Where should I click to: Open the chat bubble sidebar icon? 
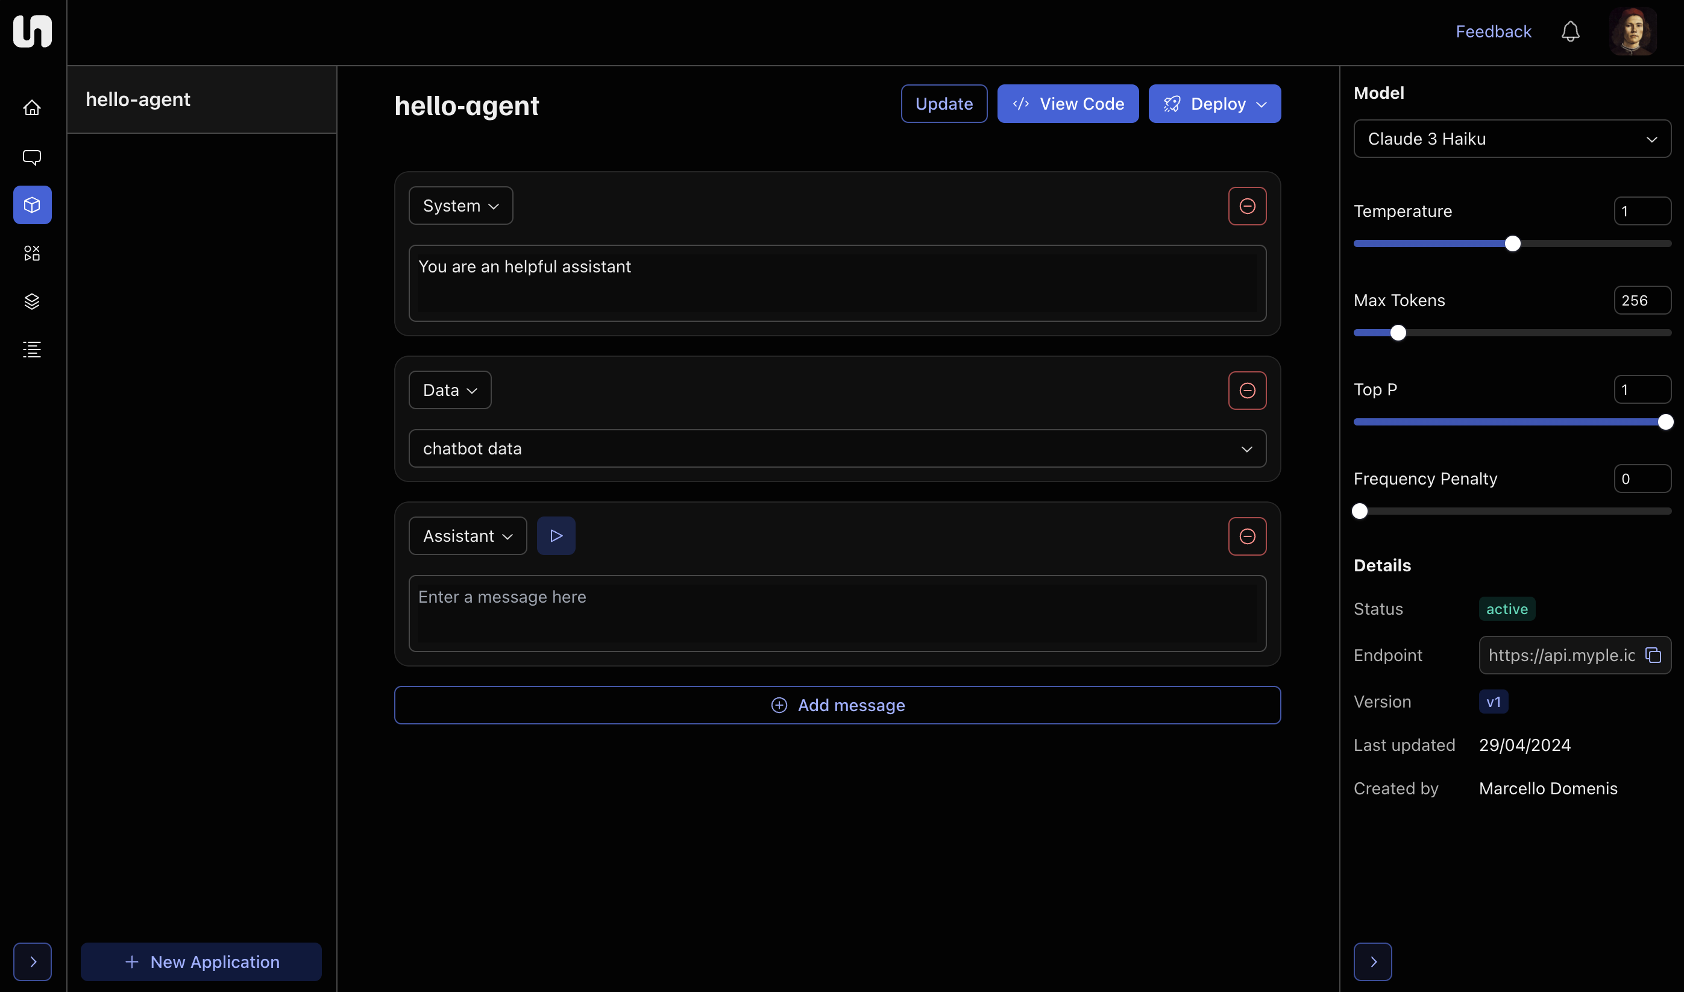(32, 157)
